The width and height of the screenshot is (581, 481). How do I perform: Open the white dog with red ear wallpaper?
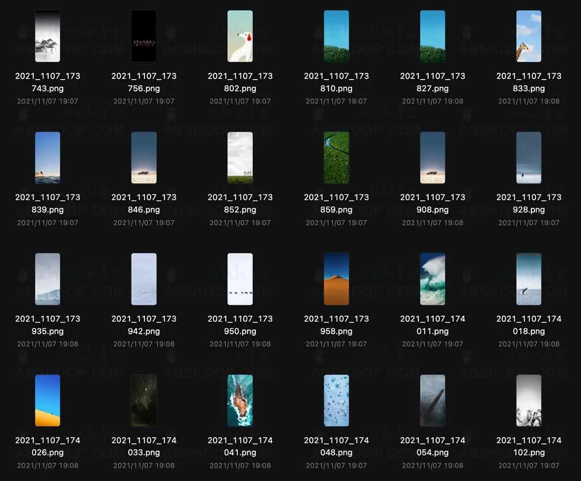240,36
